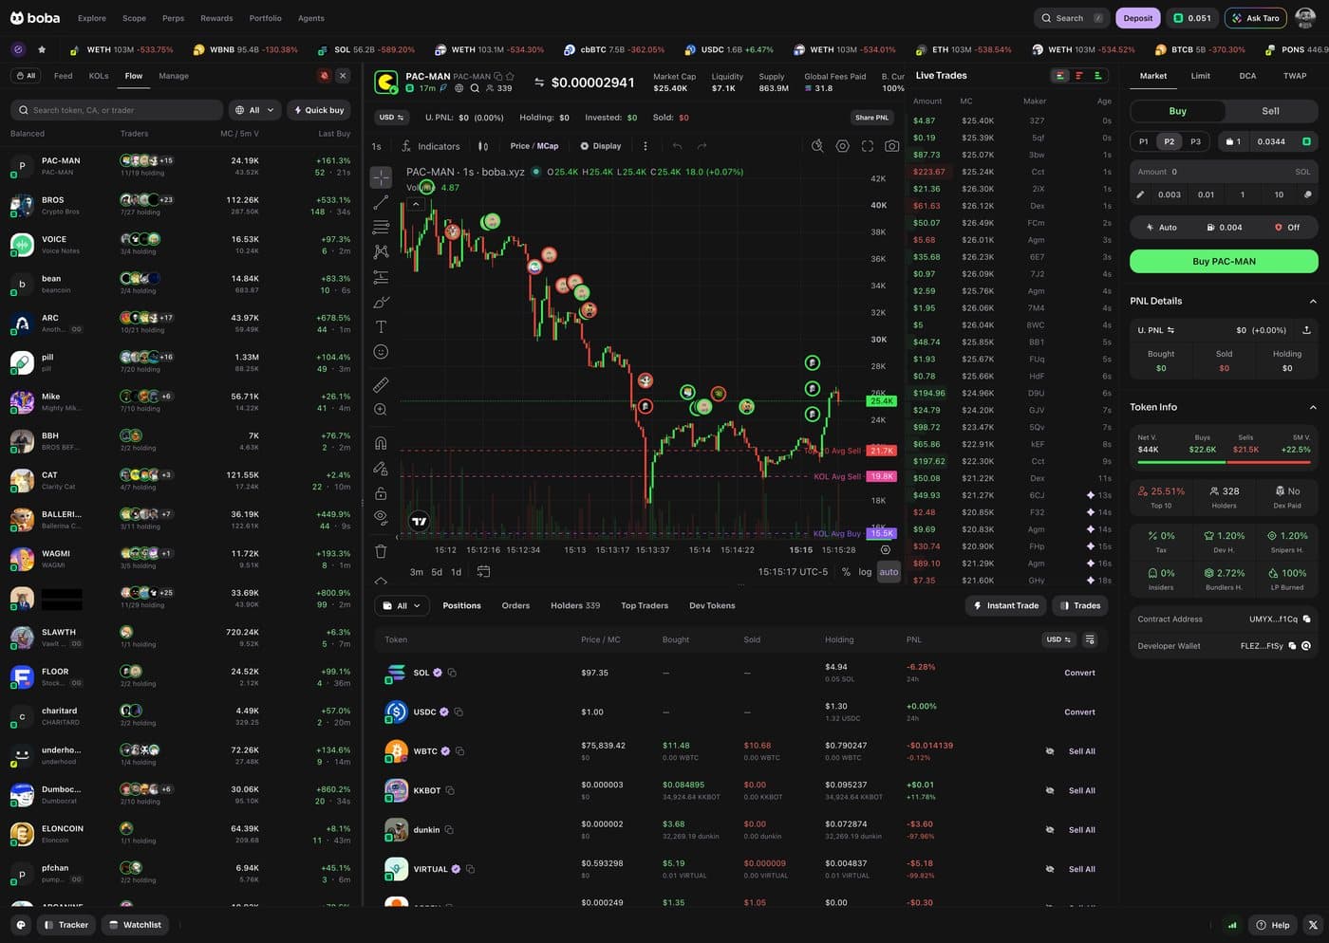The image size is (1329, 943).
Task: Collapse the Token Info section
Action: (1313, 407)
